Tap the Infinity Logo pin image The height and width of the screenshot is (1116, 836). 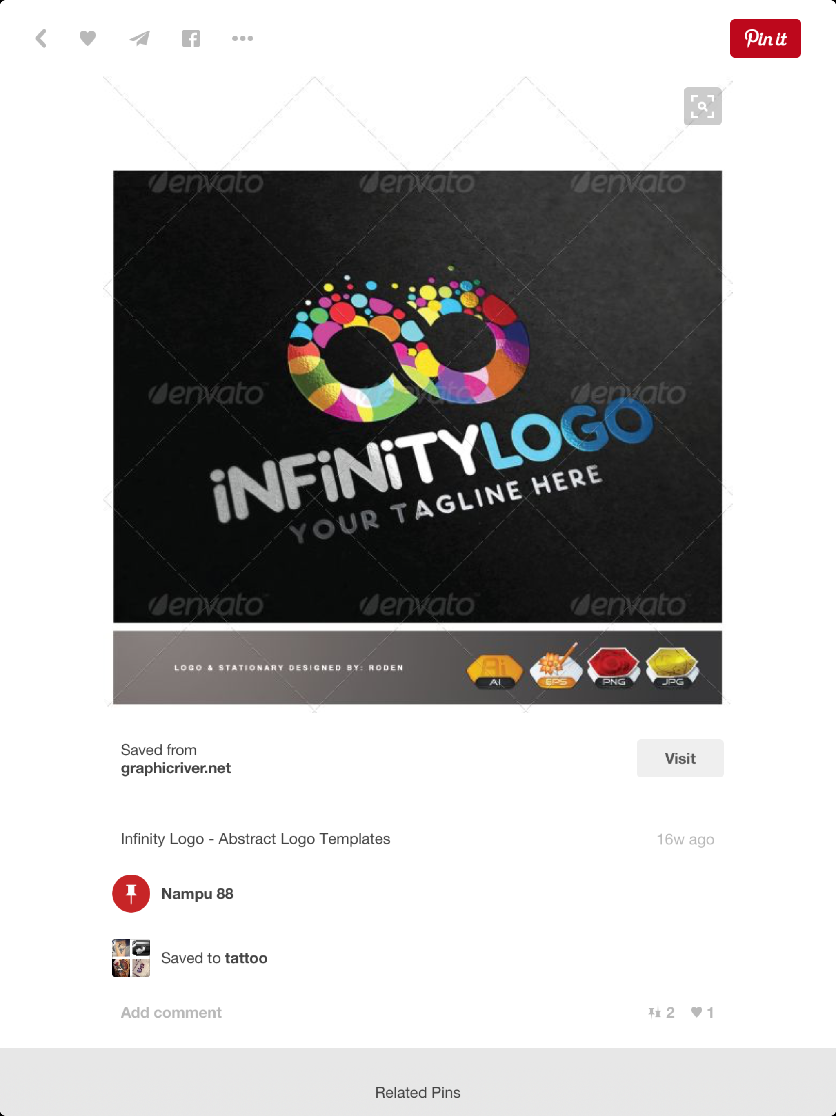pyautogui.click(x=418, y=437)
